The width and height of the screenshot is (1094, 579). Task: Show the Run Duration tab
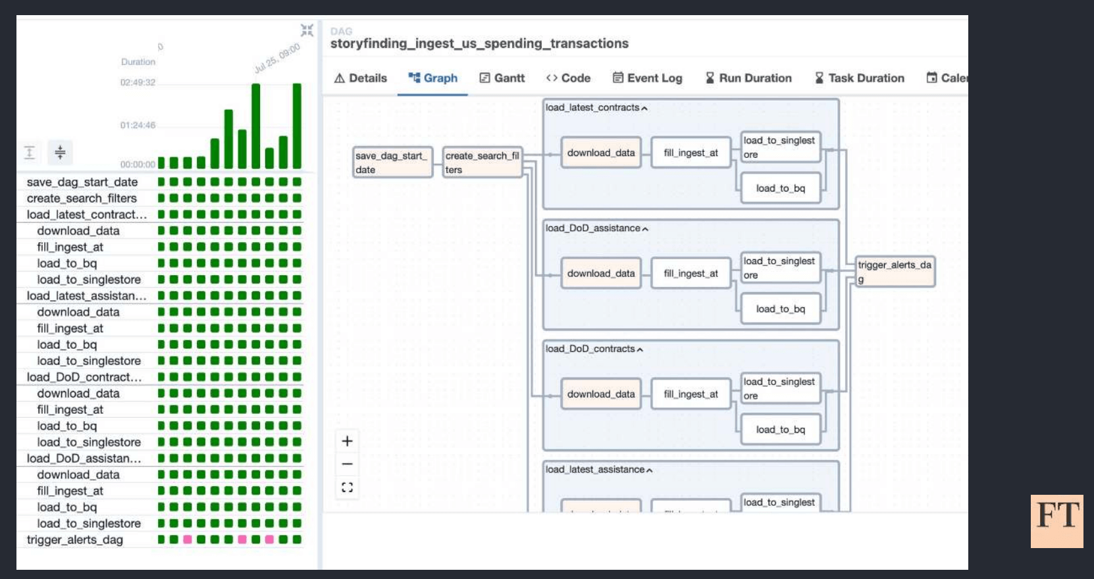coord(748,78)
